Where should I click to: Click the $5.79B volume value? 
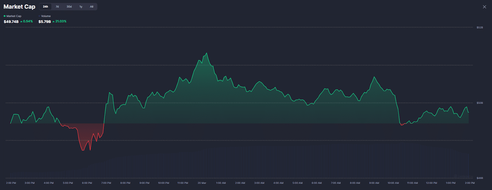click(x=45, y=21)
